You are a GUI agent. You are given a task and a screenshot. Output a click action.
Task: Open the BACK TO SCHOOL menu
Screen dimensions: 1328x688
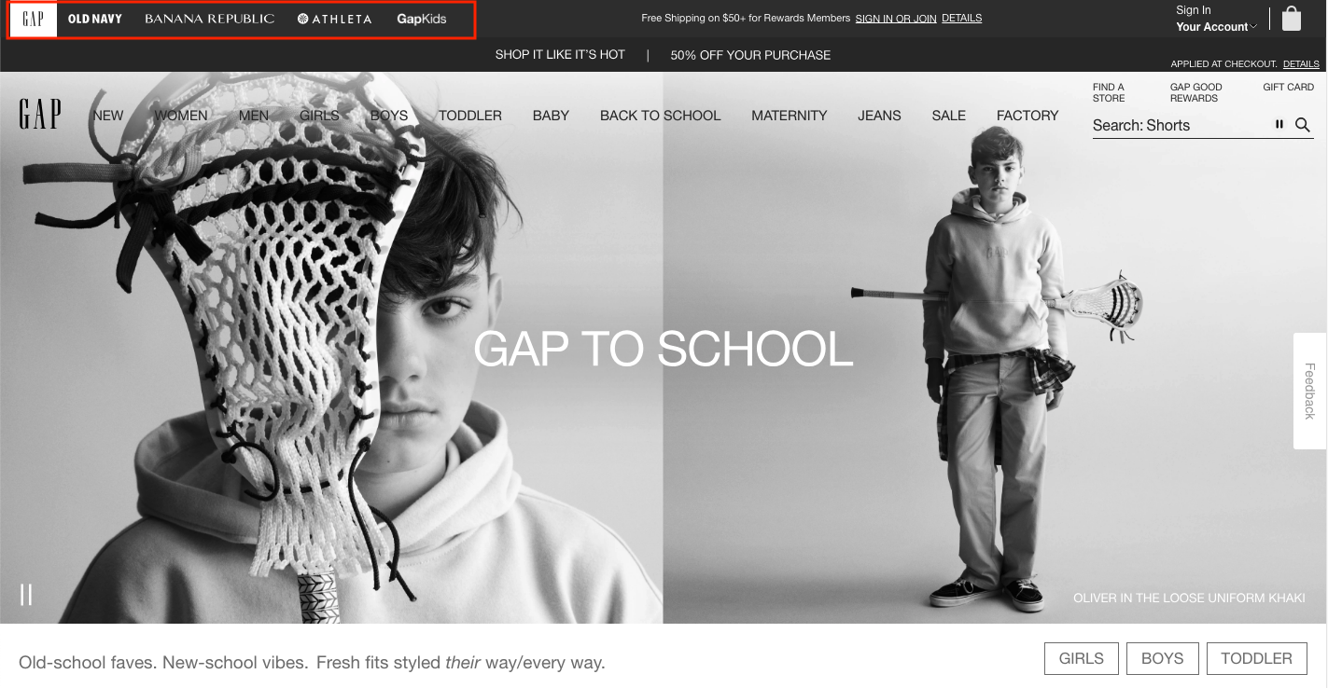pos(660,115)
